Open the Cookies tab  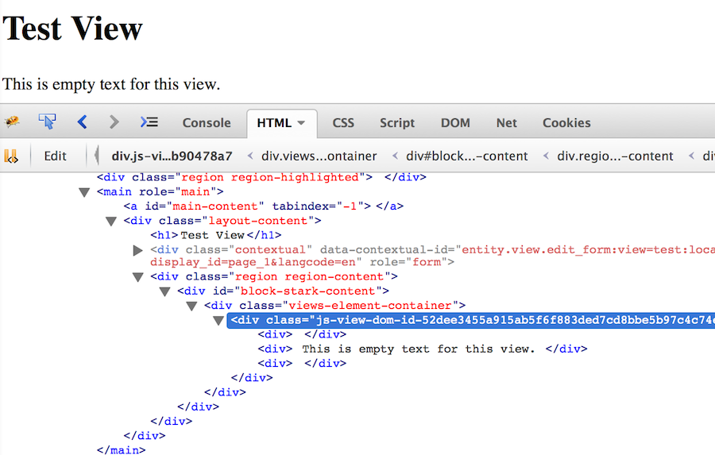[x=566, y=123]
